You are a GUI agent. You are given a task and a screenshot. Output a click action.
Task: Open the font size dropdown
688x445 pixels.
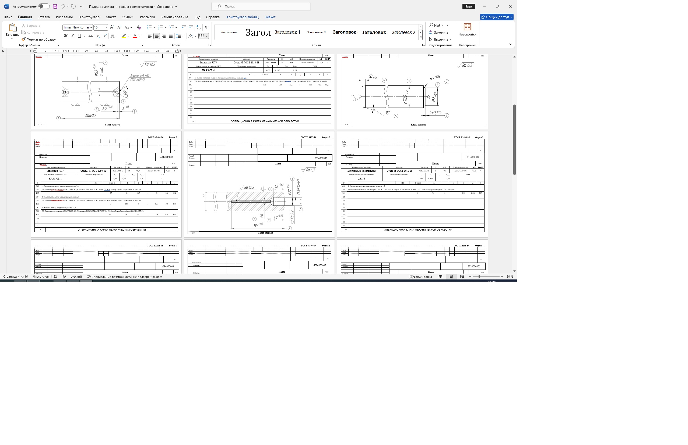point(106,27)
